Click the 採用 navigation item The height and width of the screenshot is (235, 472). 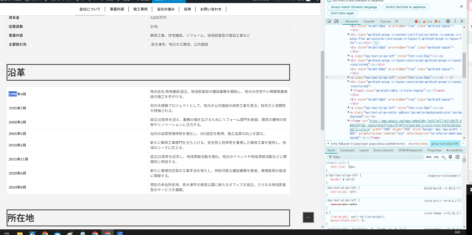[x=187, y=9]
